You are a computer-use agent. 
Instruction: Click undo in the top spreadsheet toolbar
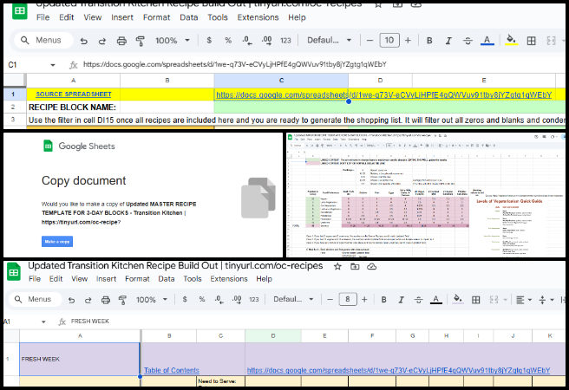pyautogui.click(x=84, y=41)
